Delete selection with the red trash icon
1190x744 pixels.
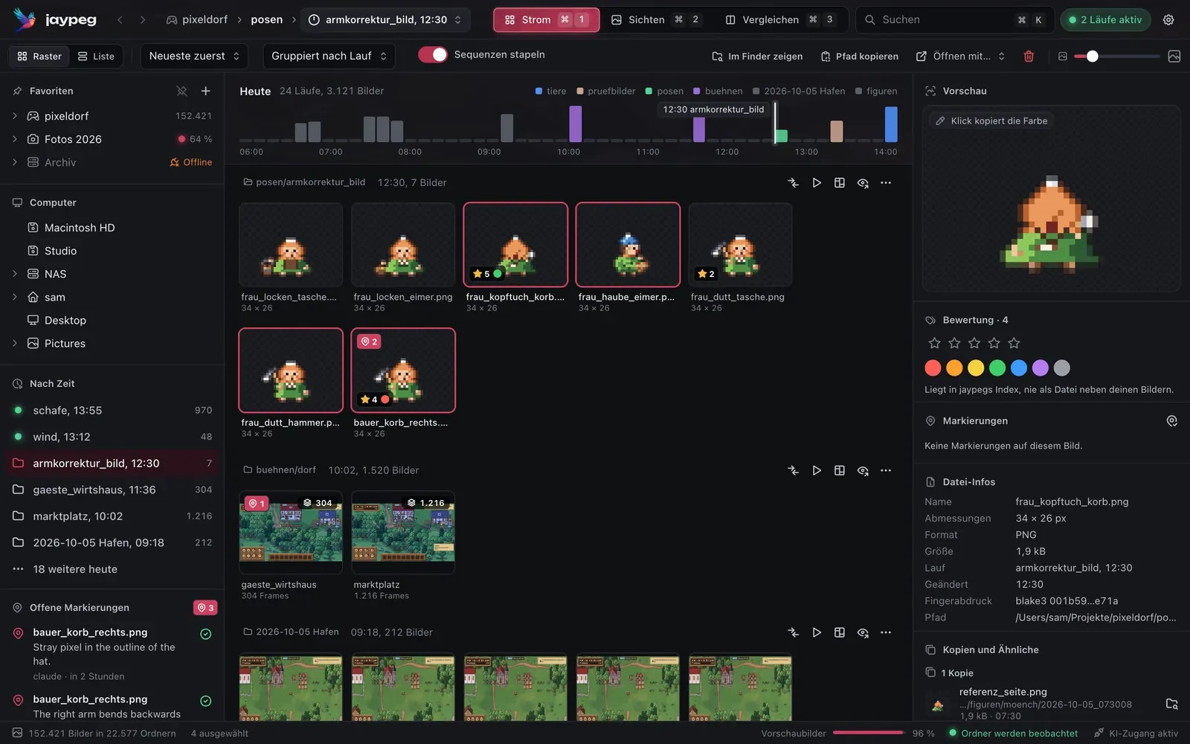(x=1029, y=56)
